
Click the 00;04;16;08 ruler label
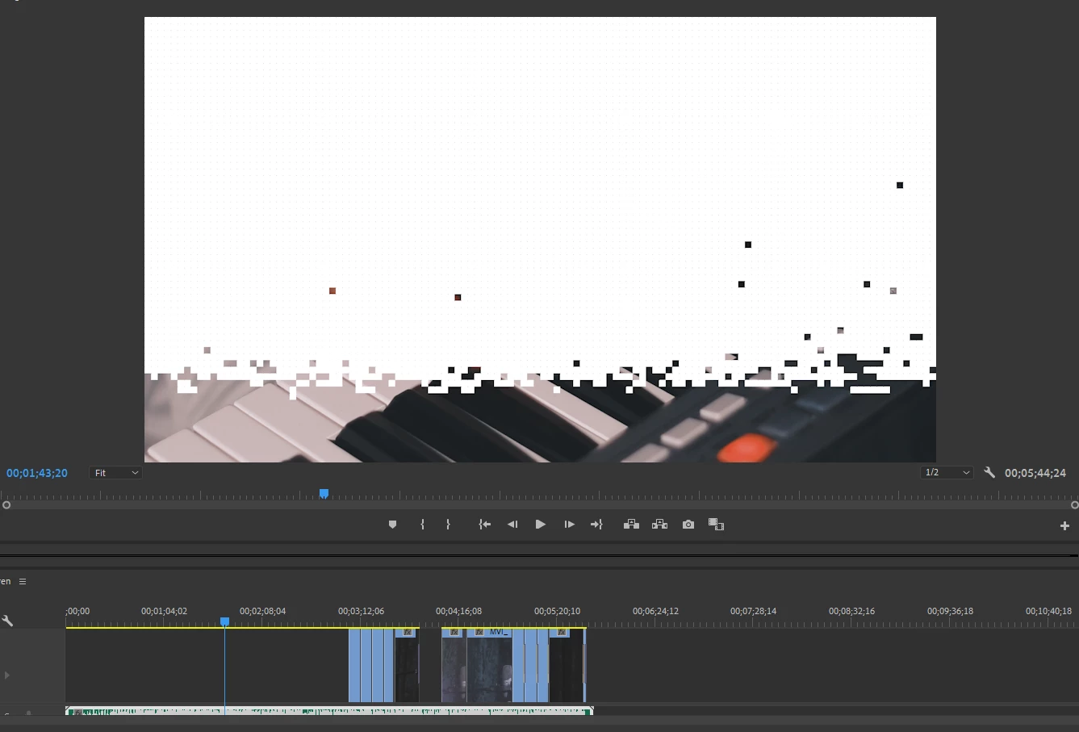pos(458,611)
